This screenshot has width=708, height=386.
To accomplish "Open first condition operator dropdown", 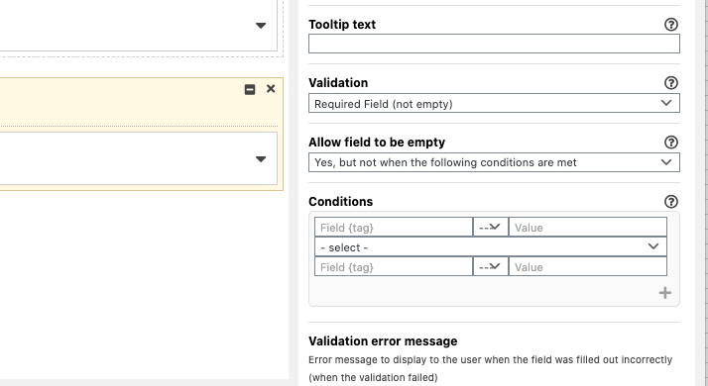I will point(491,228).
